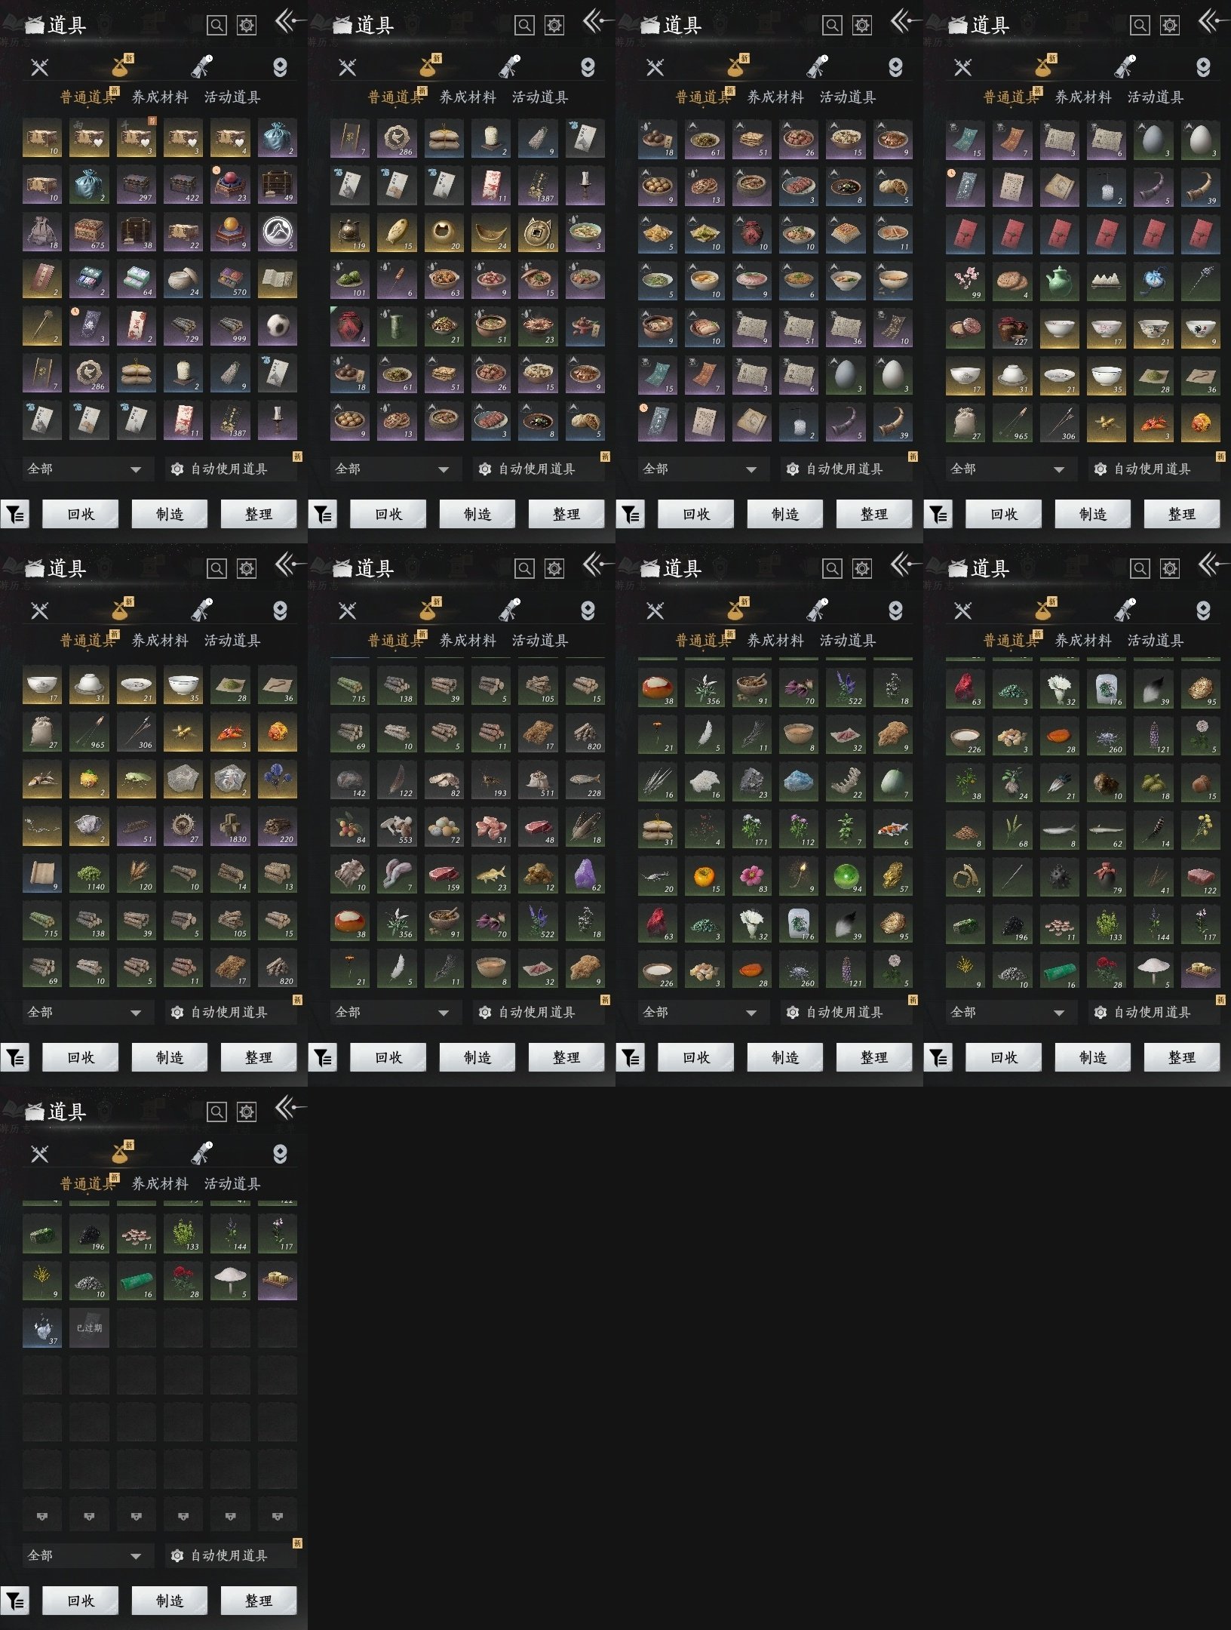Select the wine jar with count 227
1231x1630 pixels.
1012,328
